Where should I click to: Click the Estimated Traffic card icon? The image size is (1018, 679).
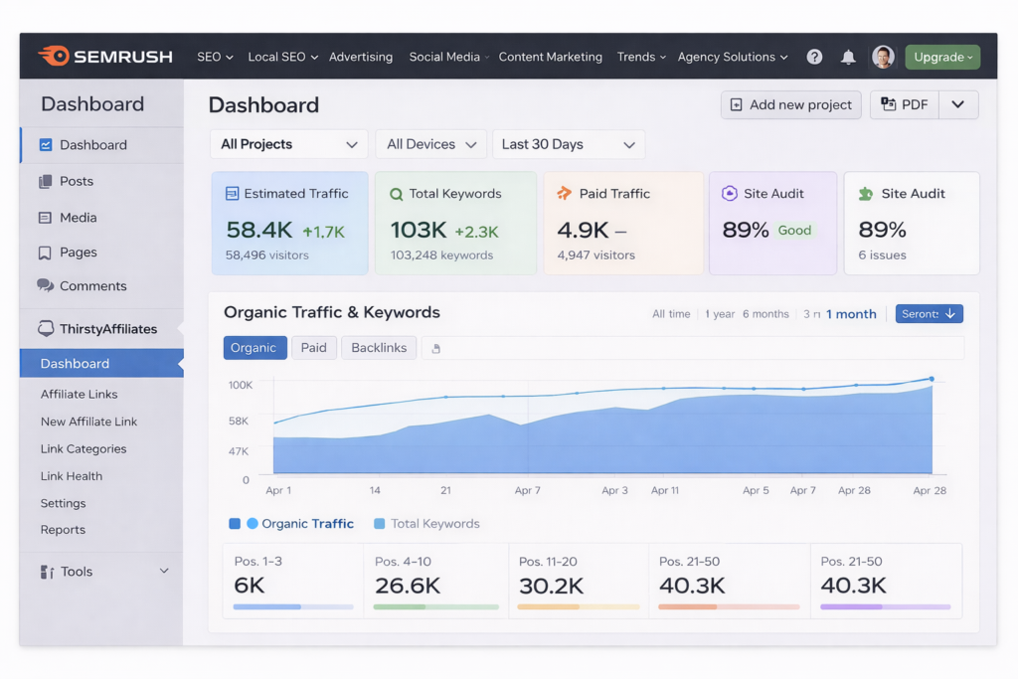pos(232,193)
